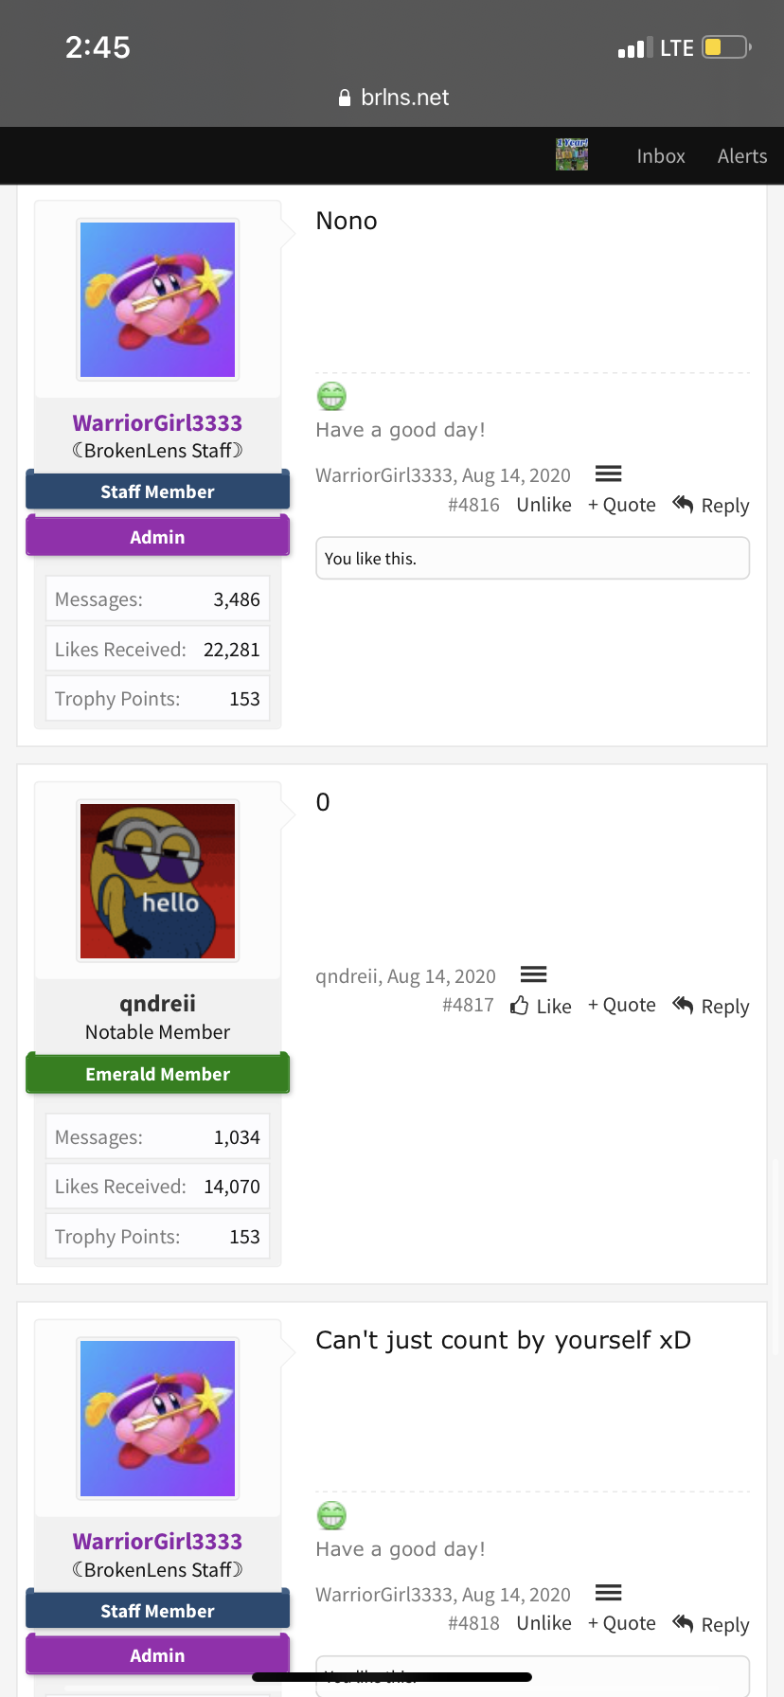This screenshot has height=1697, width=784.
Task: Open the hamburger menu on post #4818
Action: [x=608, y=1593]
